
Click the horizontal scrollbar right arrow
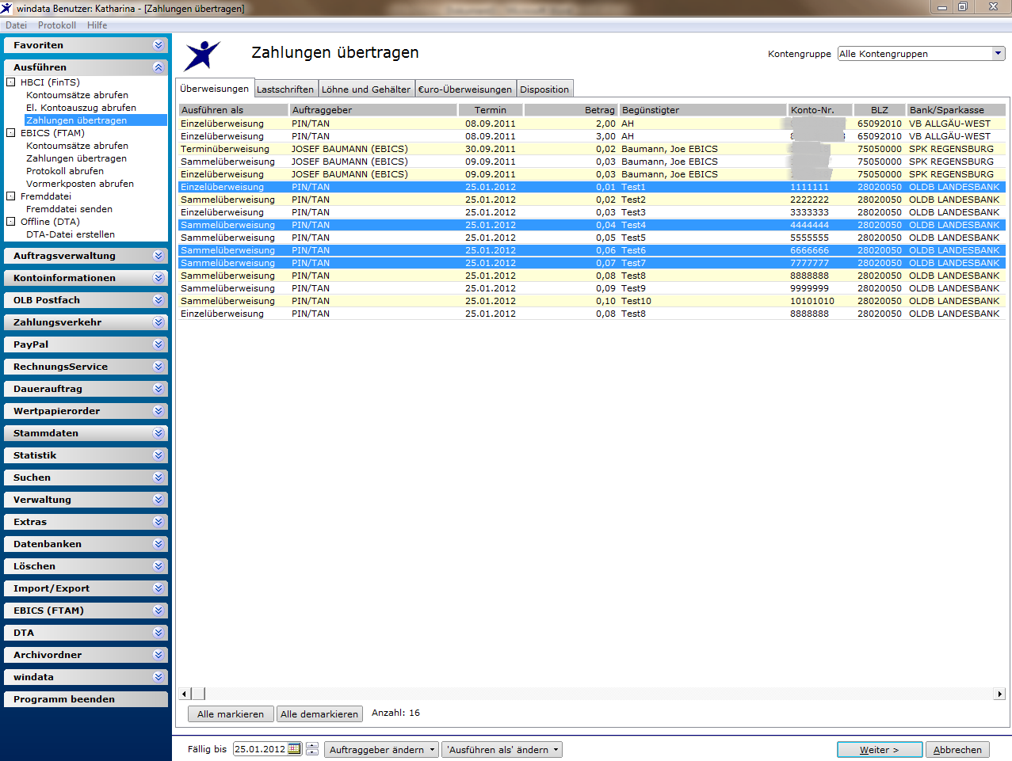tap(999, 694)
